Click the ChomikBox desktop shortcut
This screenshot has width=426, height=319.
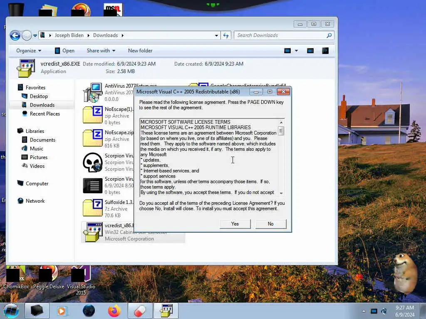16,277
